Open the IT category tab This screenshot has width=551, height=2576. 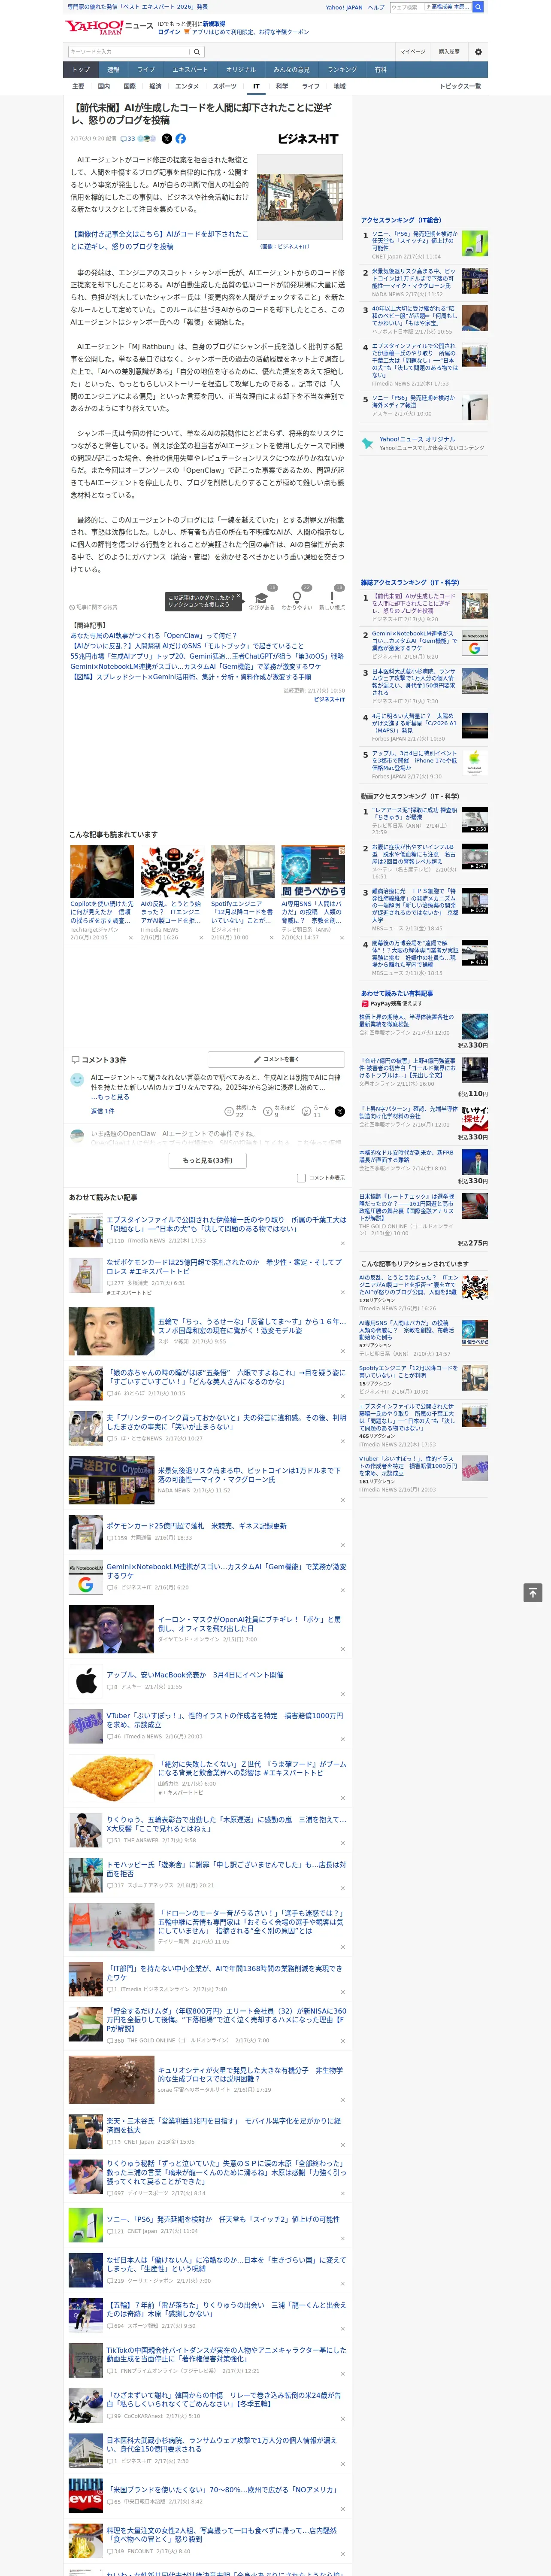[x=256, y=87]
